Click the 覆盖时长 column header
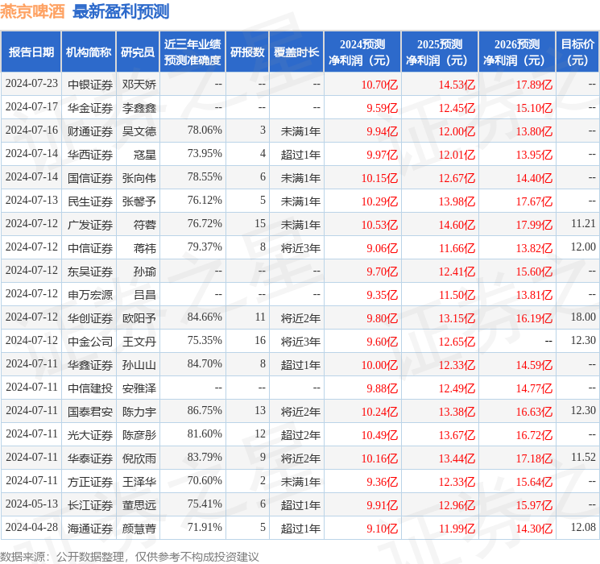Viewport: 600px width, 564px height. [x=296, y=52]
